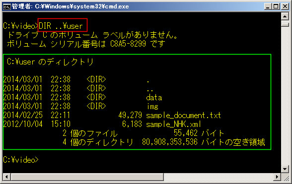Click the horizontal scrollbar thumb
The image size is (292, 184).
coord(87,177)
